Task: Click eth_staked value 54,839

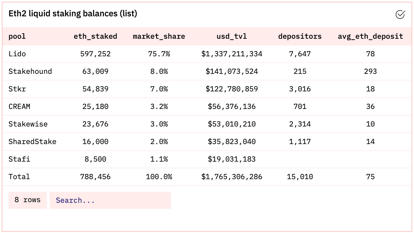Action: [95, 89]
